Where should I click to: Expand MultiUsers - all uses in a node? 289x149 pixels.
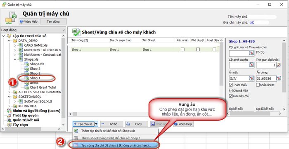click(x=15, y=50)
